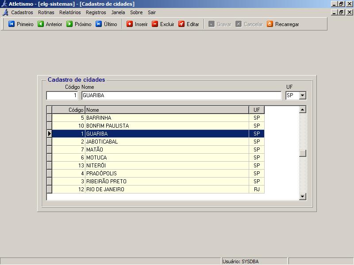Click the Editar button label
The height and width of the screenshot is (265, 354).
coord(193,24)
